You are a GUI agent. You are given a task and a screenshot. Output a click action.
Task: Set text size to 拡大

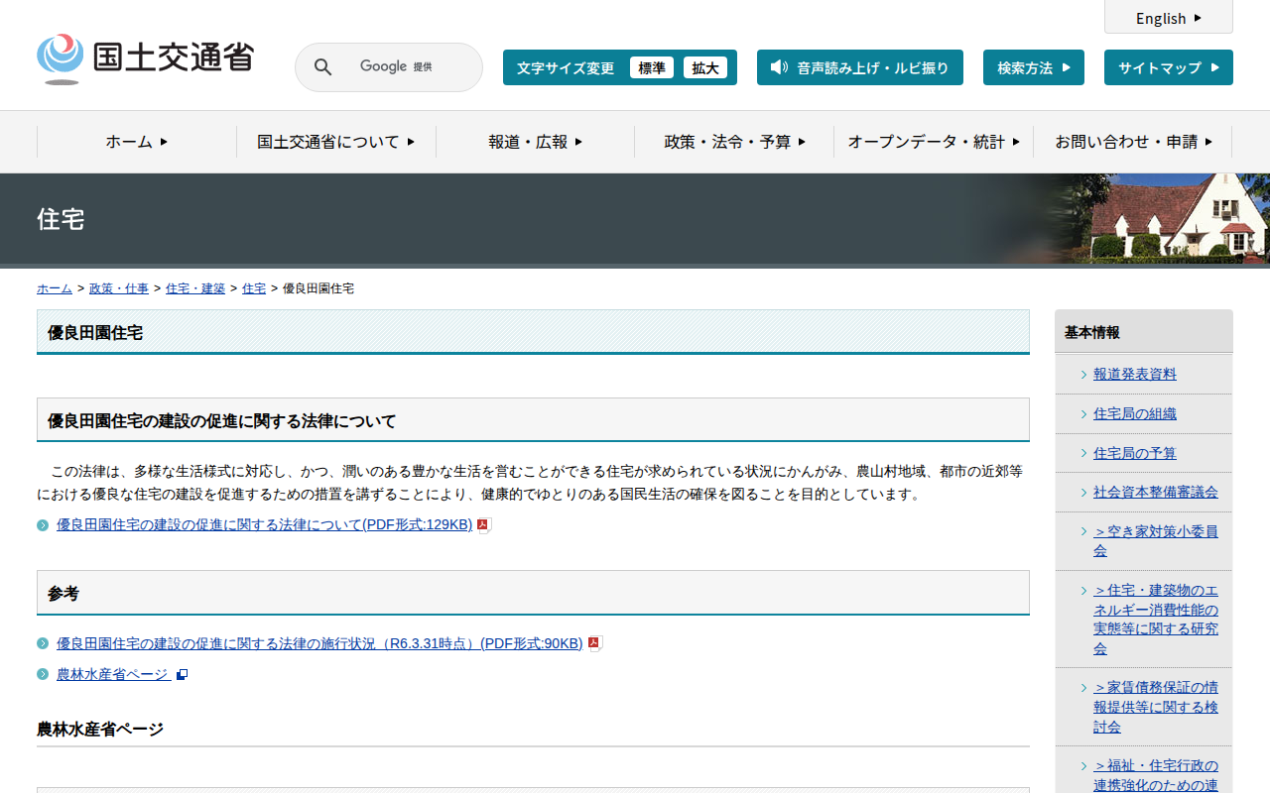(705, 68)
